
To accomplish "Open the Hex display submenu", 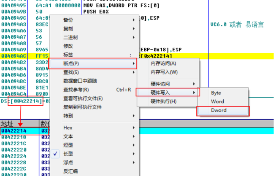I will point(94,128).
